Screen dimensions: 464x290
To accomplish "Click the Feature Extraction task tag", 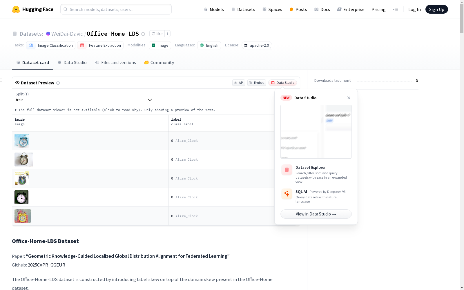I will pos(100,45).
